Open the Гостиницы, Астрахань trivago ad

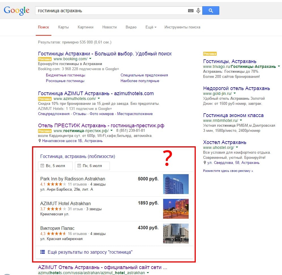[230, 61]
